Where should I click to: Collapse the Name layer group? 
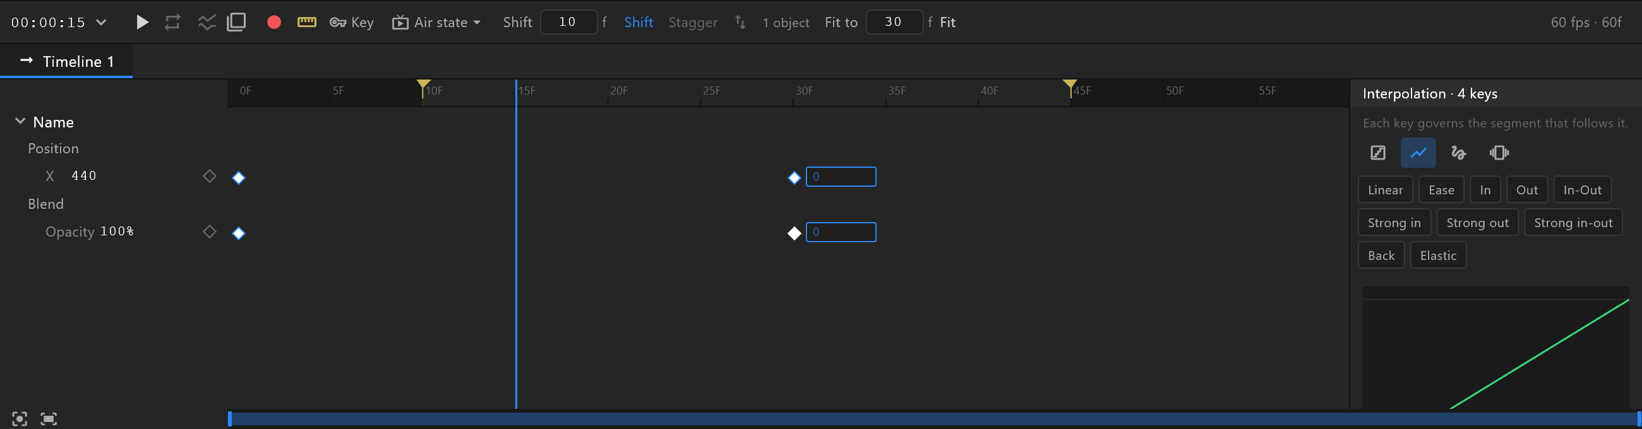click(x=20, y=121)
